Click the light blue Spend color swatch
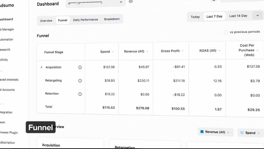 [242, 133]
